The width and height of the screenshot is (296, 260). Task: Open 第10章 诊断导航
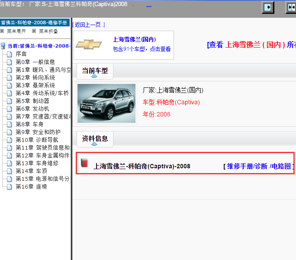point(37,140)
